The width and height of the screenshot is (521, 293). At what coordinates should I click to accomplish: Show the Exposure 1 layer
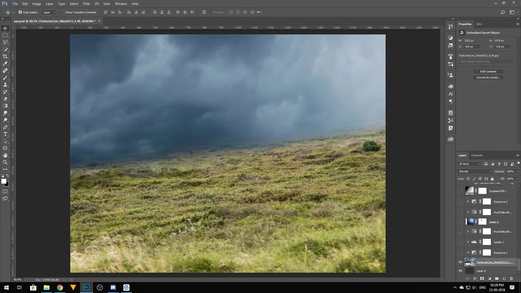[x=460, y=252]
